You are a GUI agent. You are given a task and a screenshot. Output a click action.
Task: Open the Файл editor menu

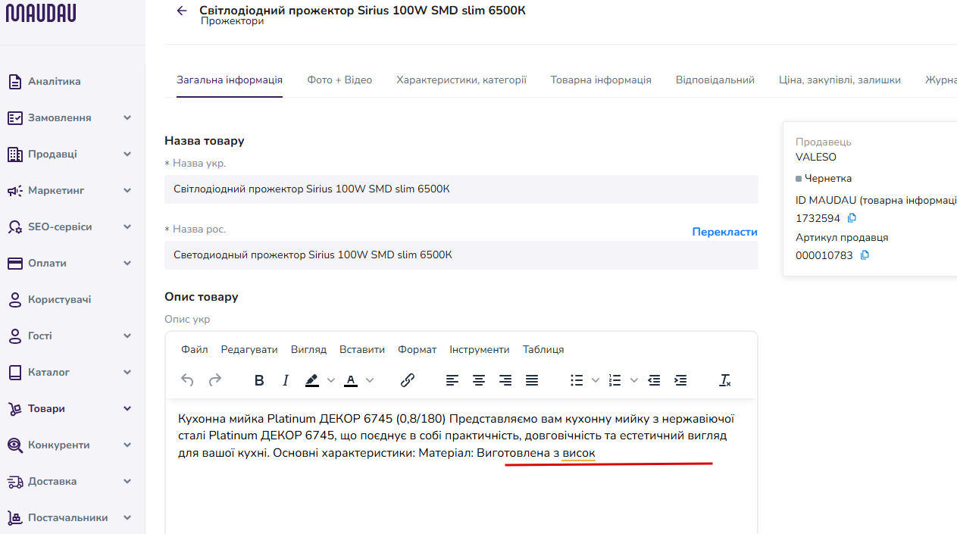(195, 350)
